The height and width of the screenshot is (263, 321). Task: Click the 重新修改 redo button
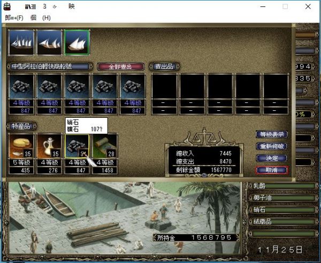point(272,146)
